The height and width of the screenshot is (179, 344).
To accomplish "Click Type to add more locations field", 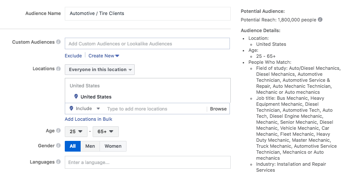I will pyautogui.click(x=156, y=109).
